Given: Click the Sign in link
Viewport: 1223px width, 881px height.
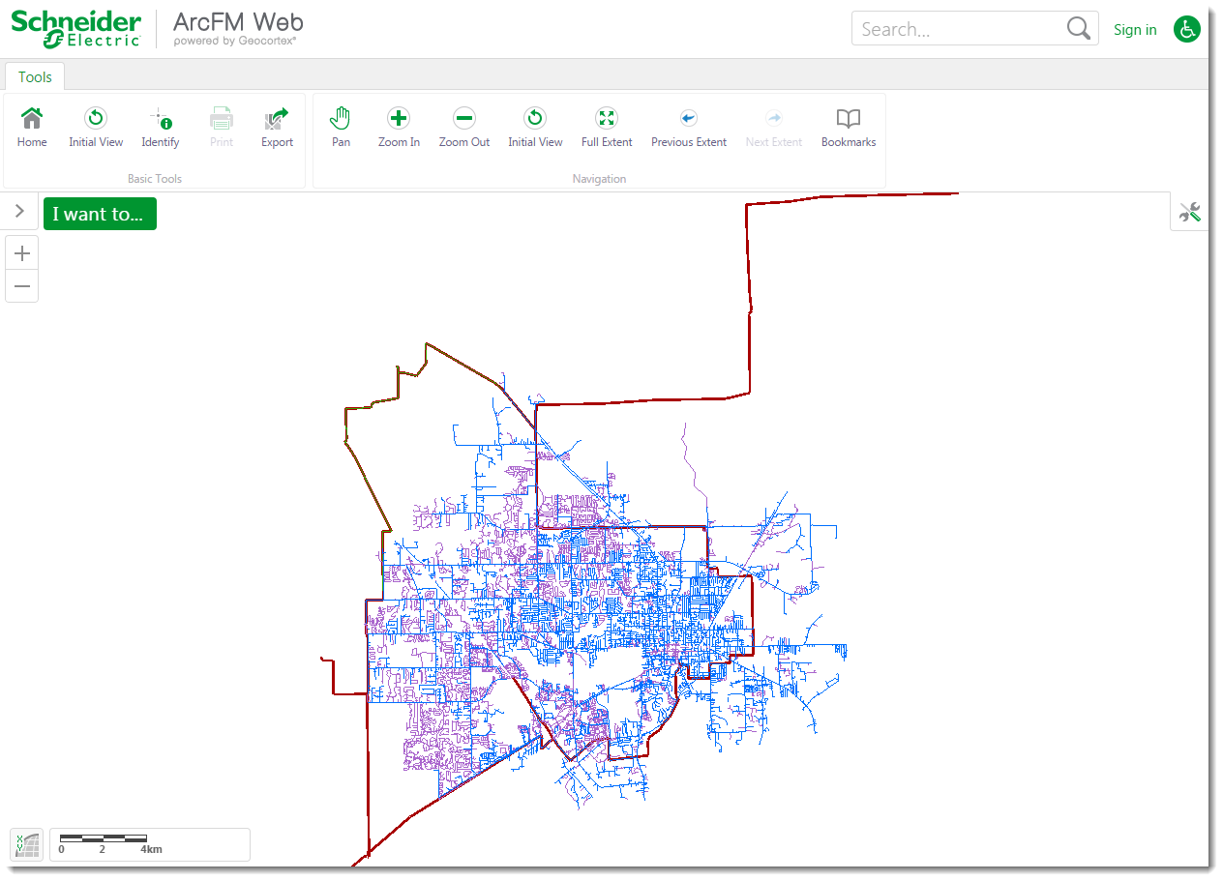Looking at the screenshot, I should [x=1135, y=29].
